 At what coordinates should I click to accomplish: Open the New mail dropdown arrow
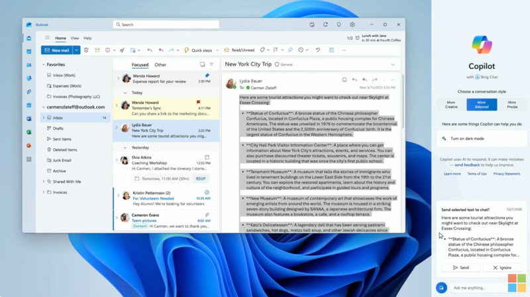[x=77, y=50]
